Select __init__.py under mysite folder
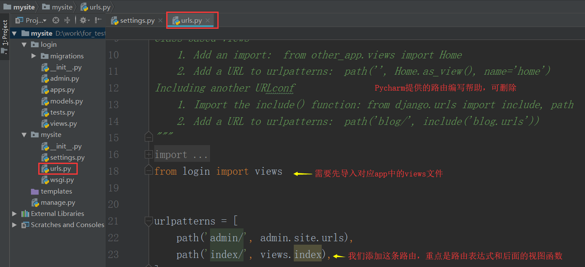 coord(66,146)
